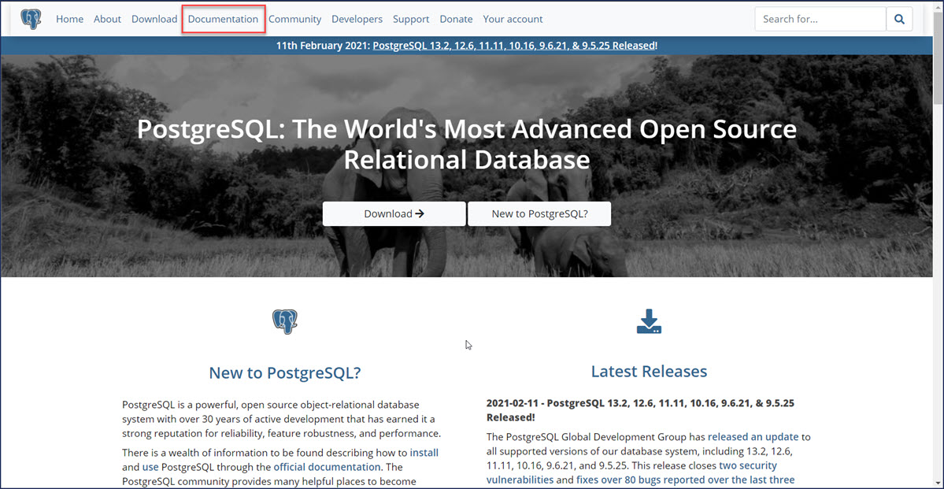Click the Latest Releases heading
Screen dimensions: 944x489
point(649,371)
